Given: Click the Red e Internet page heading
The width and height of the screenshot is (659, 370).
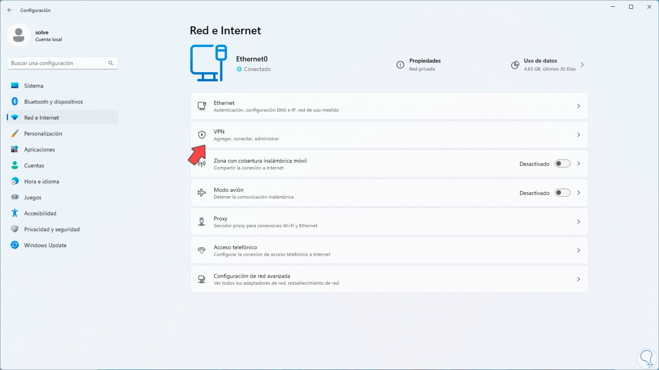Looking at the screenshot, I should 225,31.
